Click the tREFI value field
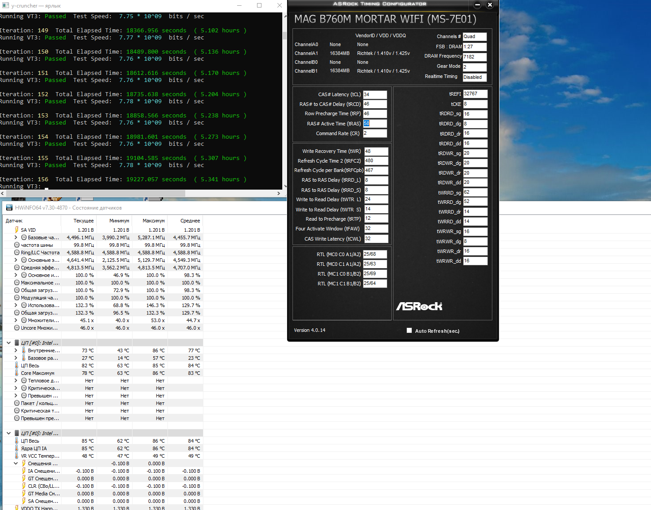The height and width of the screenshot is (510, 651). [x=476, y=94]
